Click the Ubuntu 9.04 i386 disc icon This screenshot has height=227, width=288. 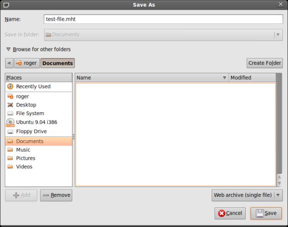10,122
